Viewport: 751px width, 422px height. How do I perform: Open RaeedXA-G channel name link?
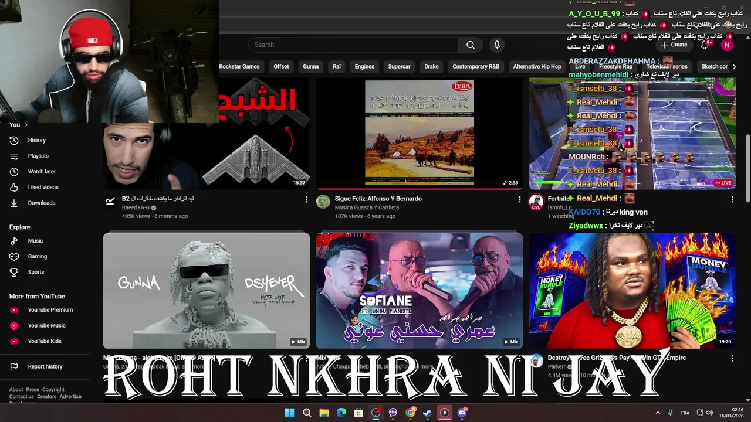[x=137, y=207]
